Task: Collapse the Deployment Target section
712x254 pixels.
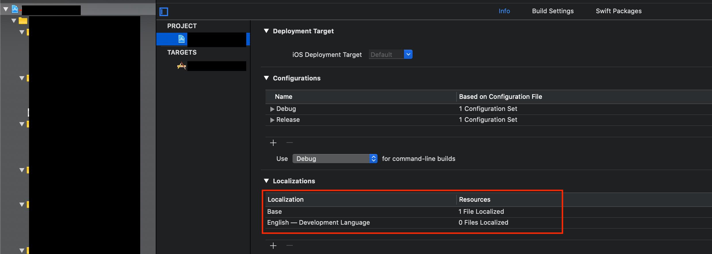Action: [266, 31]
